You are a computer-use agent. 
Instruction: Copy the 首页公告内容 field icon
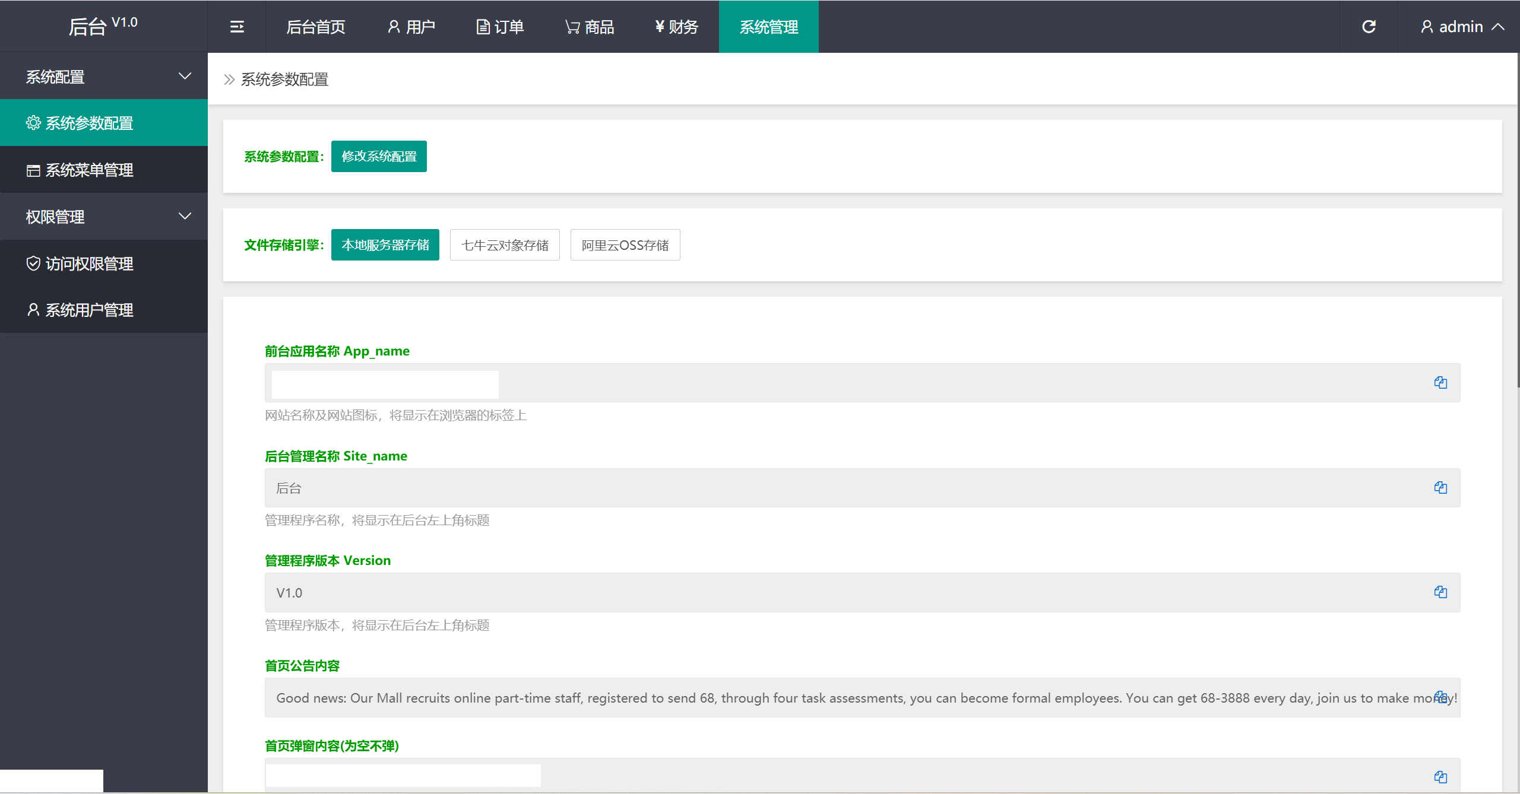click(1440, 697)
